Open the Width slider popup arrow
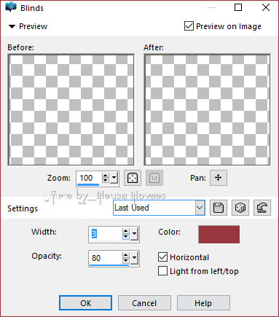Viewport: 279px width, 317px height. 134,234
